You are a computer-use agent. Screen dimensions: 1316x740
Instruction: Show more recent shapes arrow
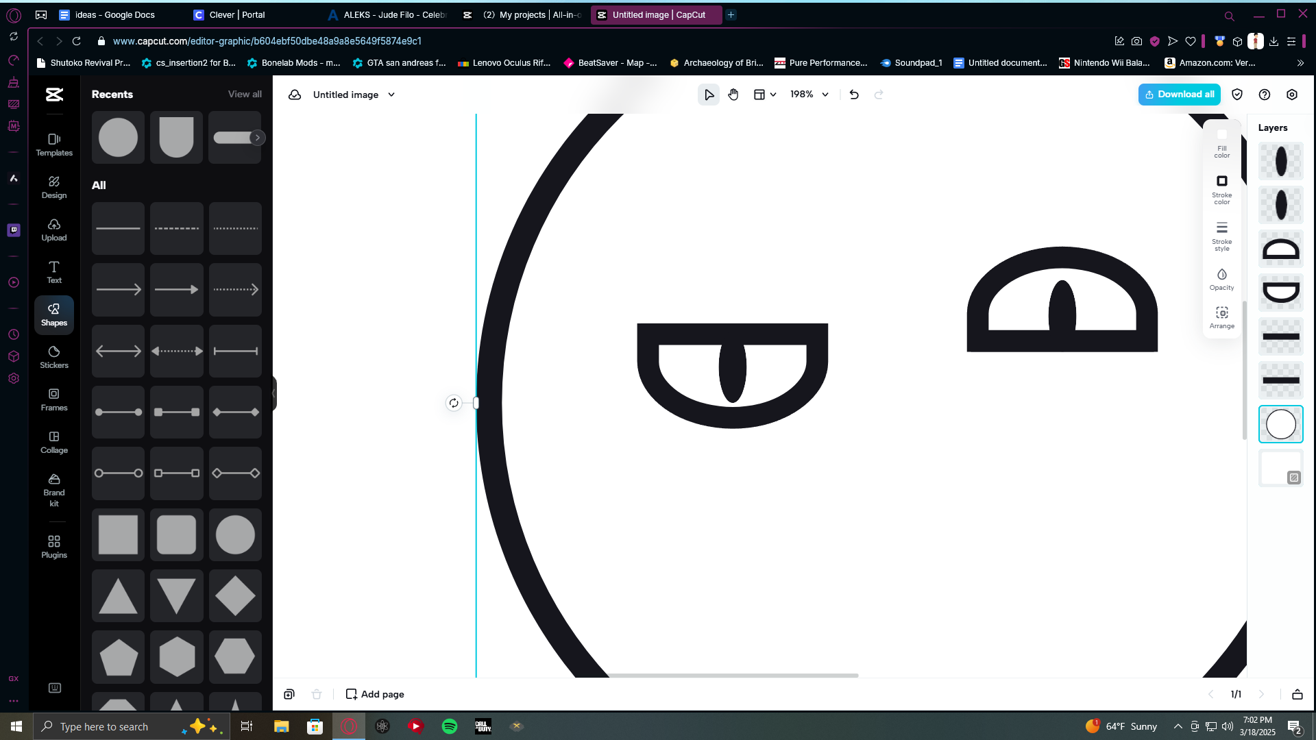257,138
